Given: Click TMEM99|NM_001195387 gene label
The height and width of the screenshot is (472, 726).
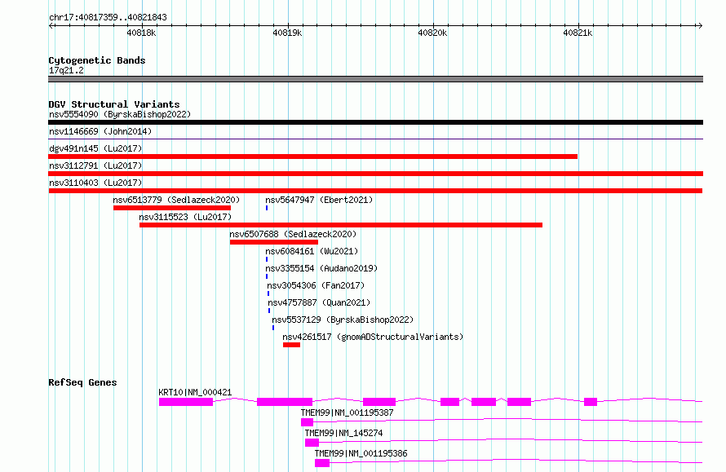Looking at the screenshot, I should (x=348, y=412).
